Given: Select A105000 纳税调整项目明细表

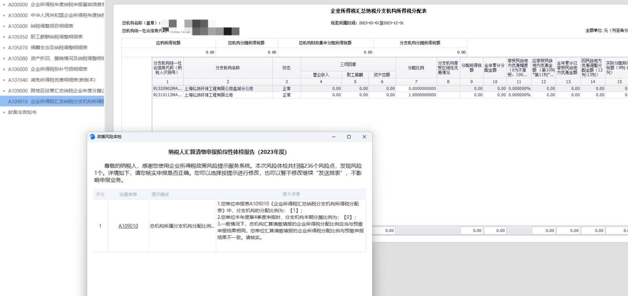Looking at the screenshot, I should pos(41,26).
